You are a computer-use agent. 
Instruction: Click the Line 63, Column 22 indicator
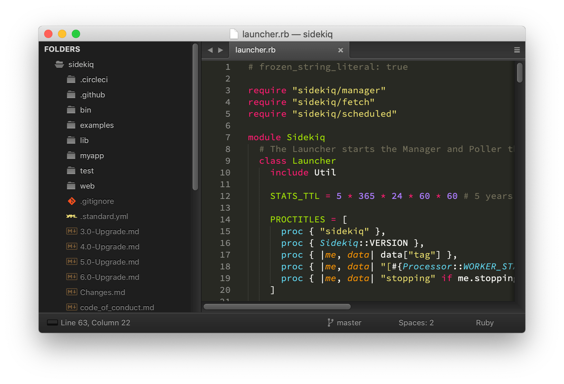coord(95,323)
